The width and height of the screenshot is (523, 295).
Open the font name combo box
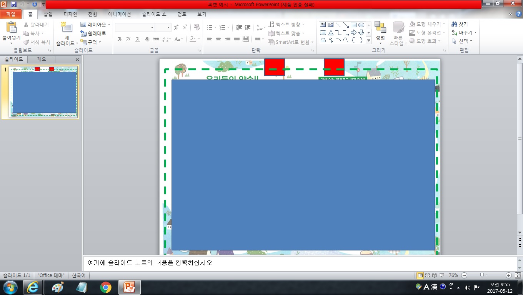click(x=135, y=28)
